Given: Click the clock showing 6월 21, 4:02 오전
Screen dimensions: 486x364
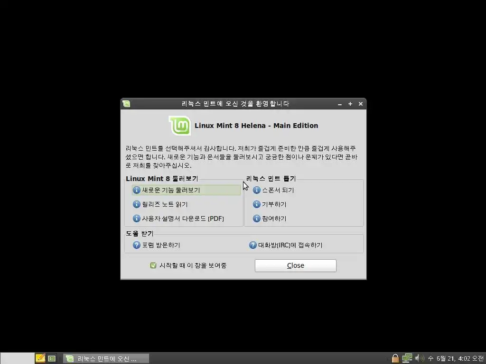Looking at the screenshot, I should pos(456,358).
